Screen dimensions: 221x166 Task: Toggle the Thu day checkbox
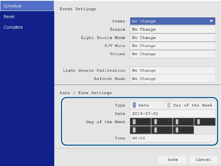tap(205, 122)
